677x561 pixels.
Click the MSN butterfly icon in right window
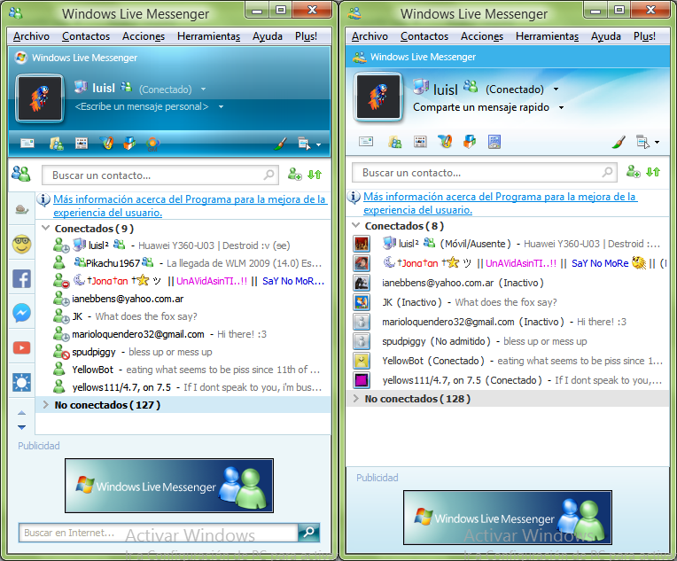(445, 141)
